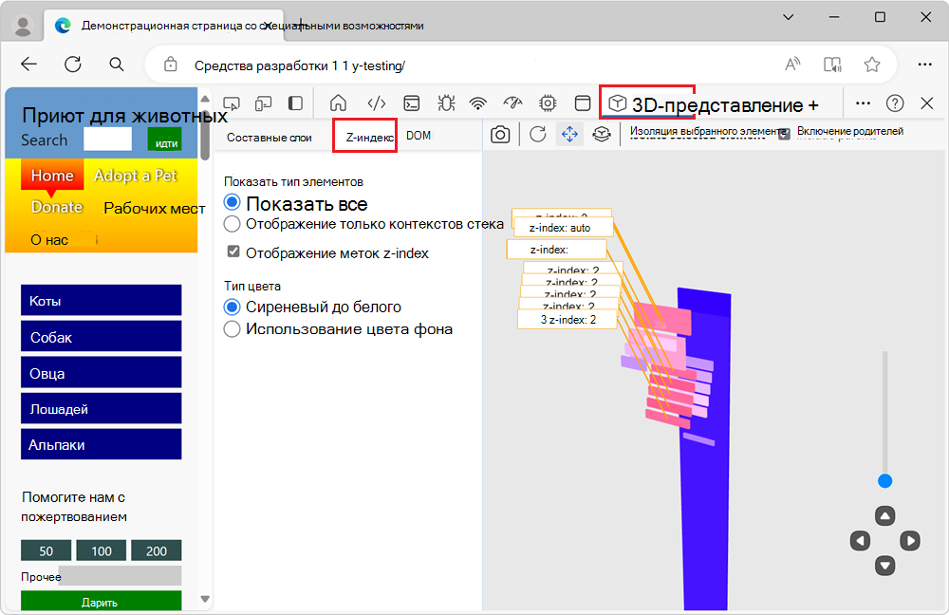Click the Прочее donation amount field
This screenshot has height=615, width=949.
[120, 576]
